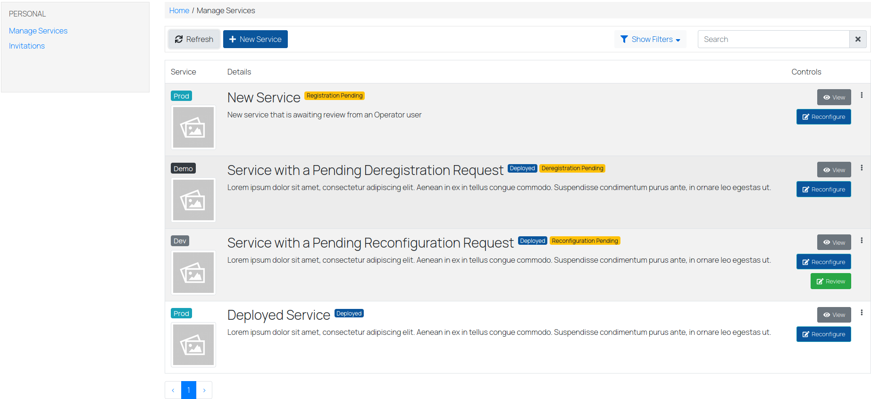
Task: Click the Controls column header
Action: 806,72
